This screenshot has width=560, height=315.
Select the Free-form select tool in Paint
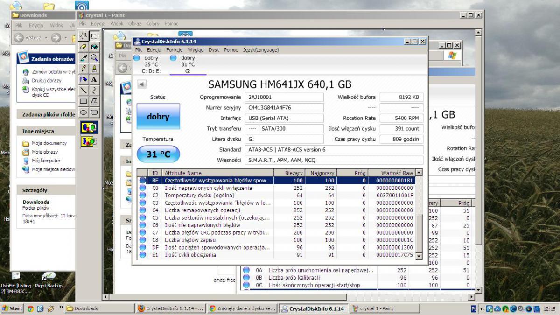tap(83, 36)
